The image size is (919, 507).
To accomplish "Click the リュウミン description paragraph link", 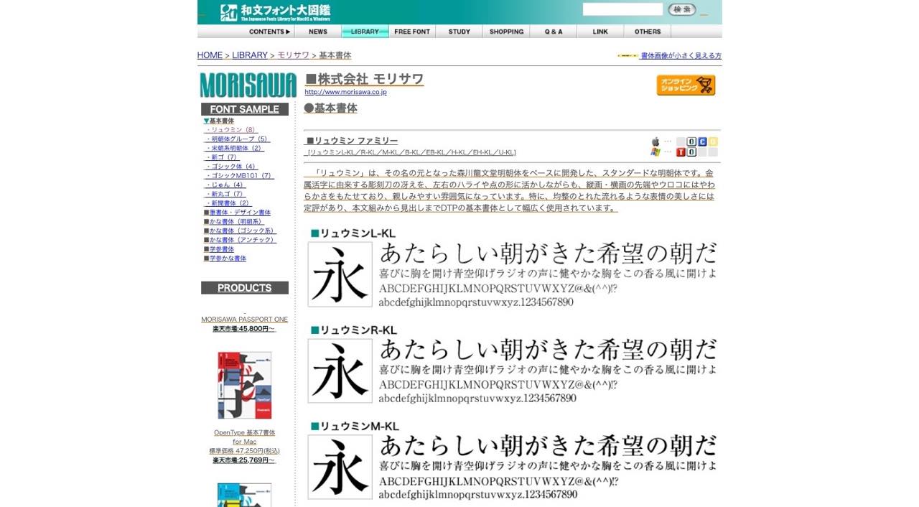I will [509, 191].
